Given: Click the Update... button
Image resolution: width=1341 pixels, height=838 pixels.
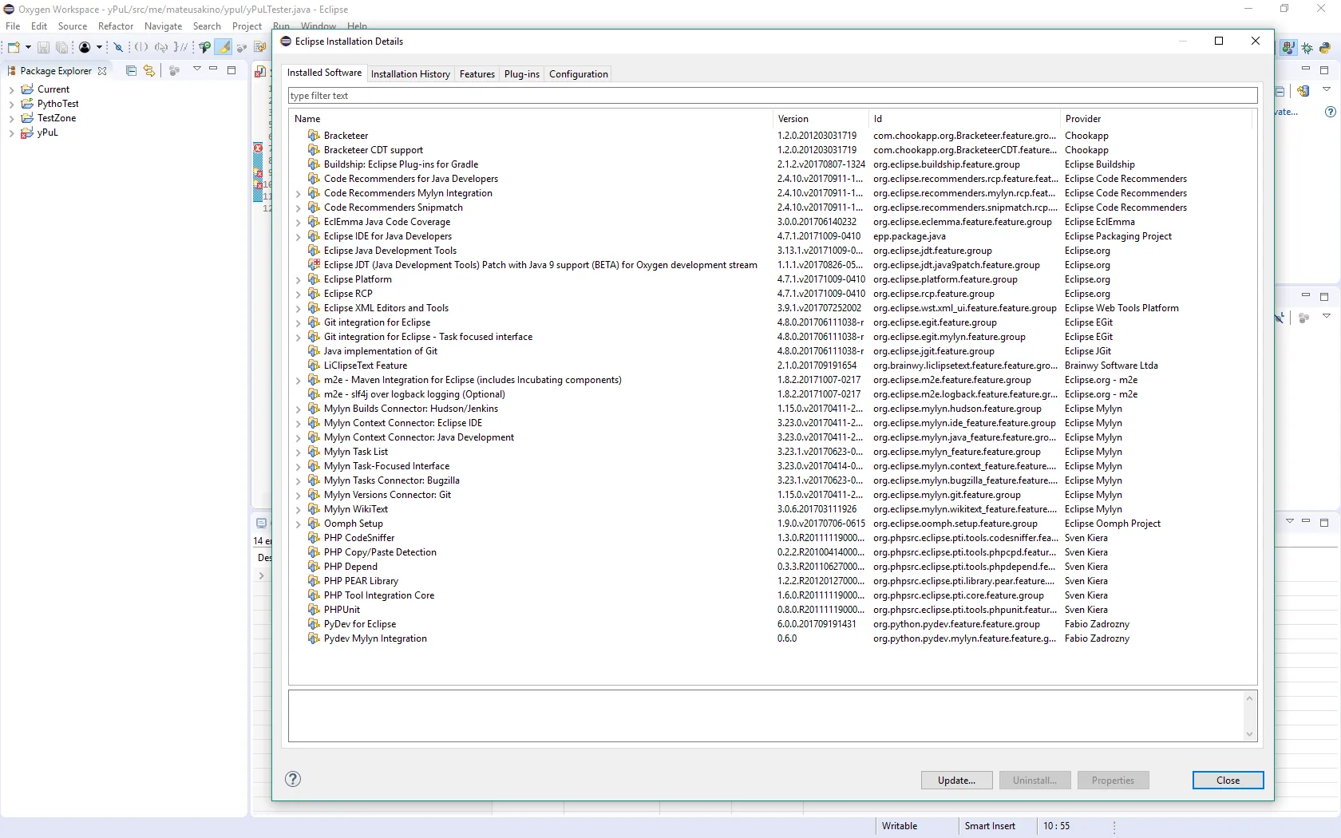Looking at the screenshot, I should [956, 781].
